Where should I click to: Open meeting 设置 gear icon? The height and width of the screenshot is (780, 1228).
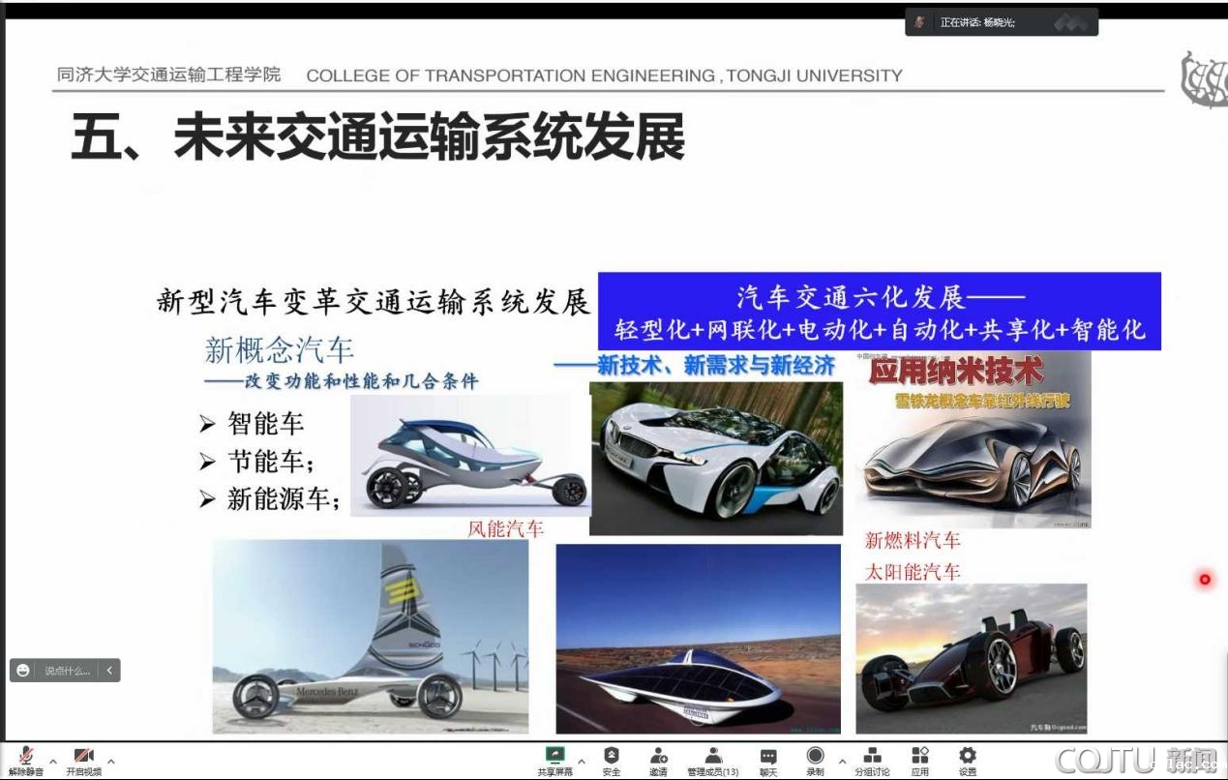pyautogui.click(x=967, y=760)
